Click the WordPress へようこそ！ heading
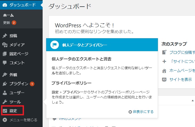 click(84, 25)
